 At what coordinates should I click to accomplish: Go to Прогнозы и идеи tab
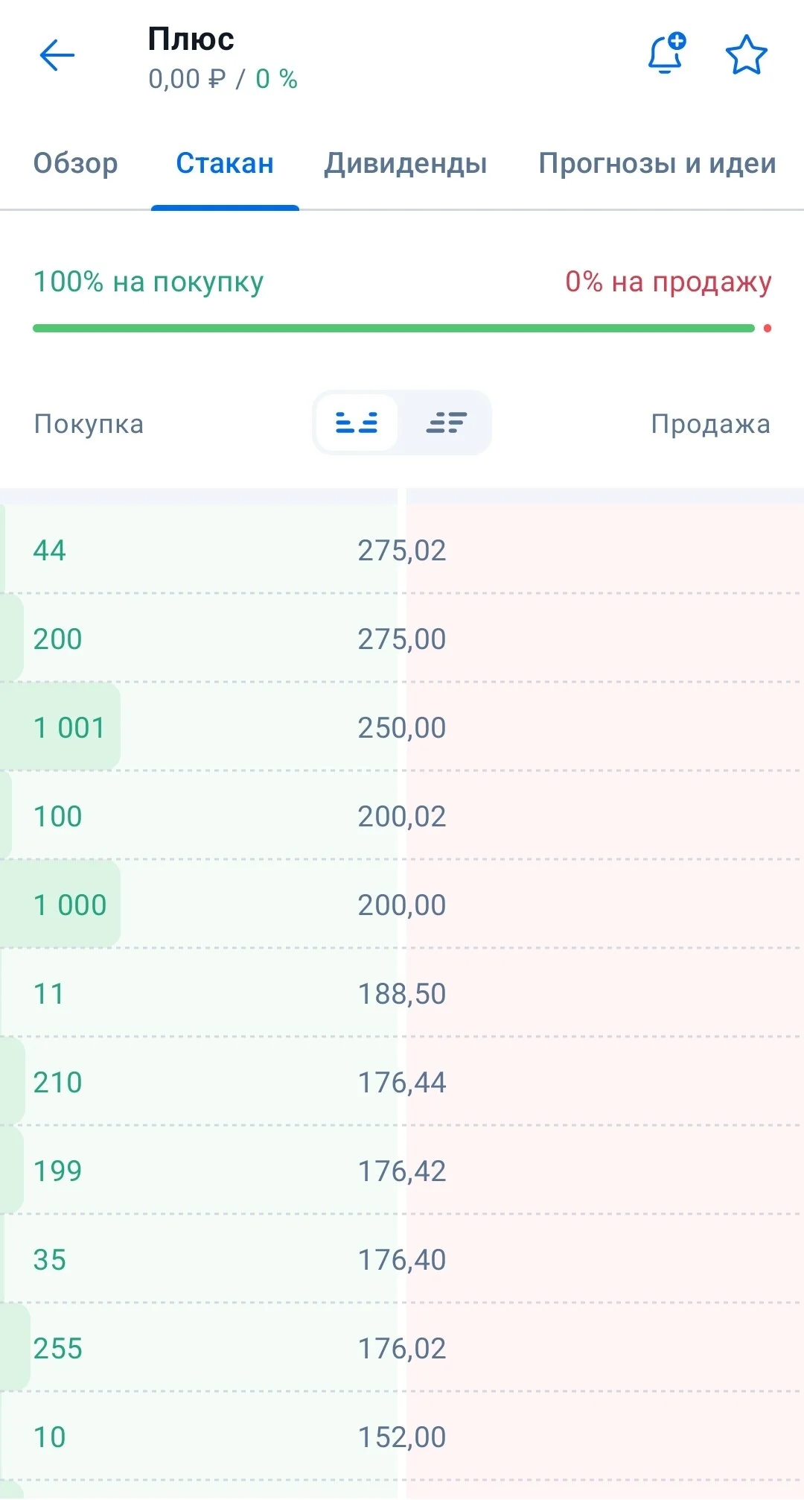657,163
